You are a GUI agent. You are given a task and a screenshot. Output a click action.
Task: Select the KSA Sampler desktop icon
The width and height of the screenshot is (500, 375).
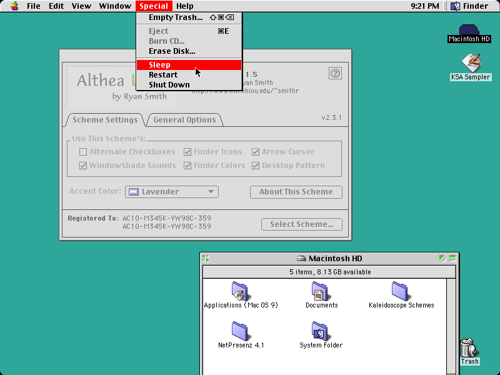(x=471, y=63)
